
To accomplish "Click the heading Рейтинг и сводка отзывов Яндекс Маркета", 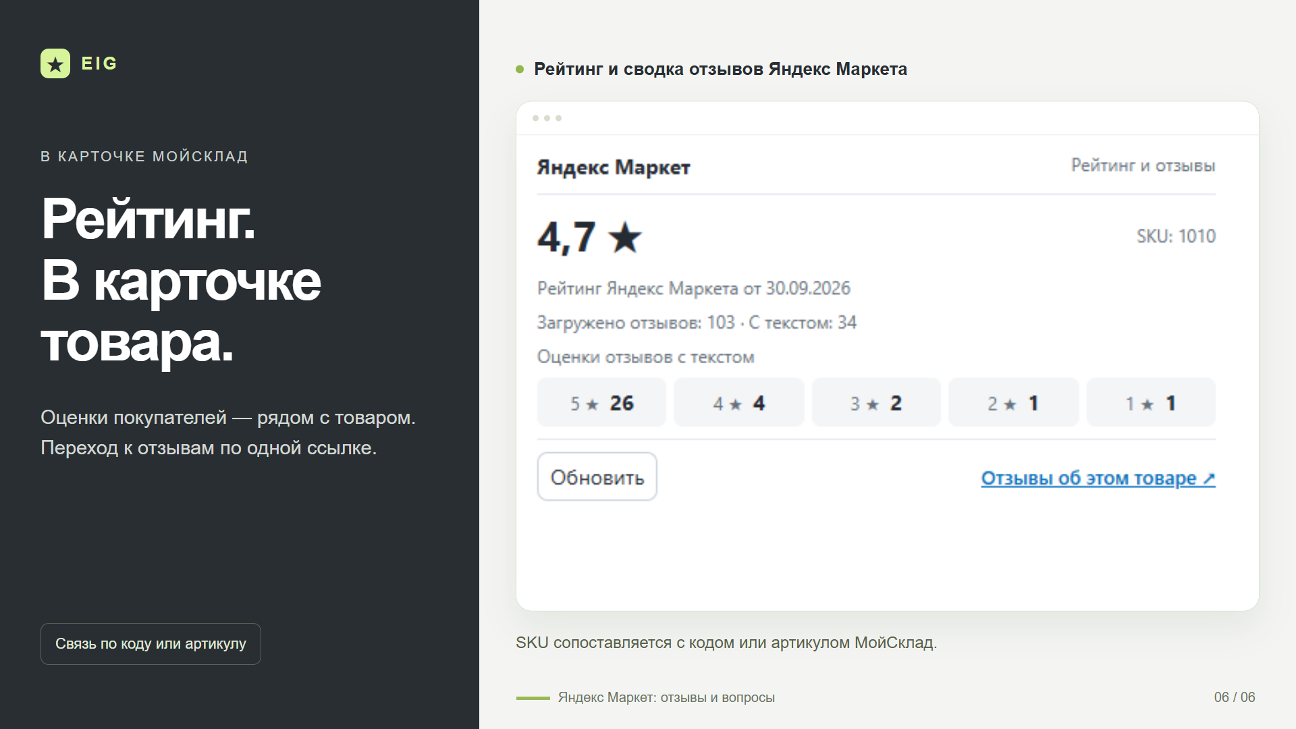I will pos(720,69).
